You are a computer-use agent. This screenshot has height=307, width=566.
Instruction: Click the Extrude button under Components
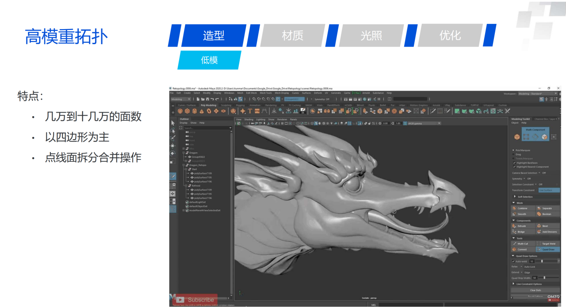(x=522, y=226)
